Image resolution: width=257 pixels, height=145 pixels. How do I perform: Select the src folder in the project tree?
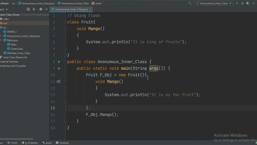tap(4, 27)
